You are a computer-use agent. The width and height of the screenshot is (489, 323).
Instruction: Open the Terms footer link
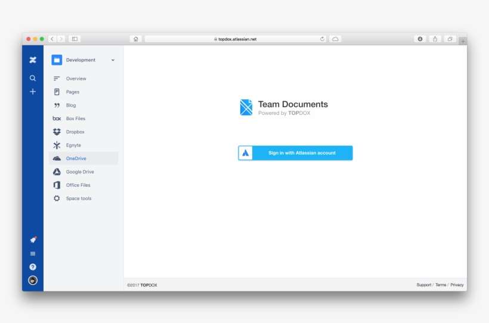[x=441, y=285]
